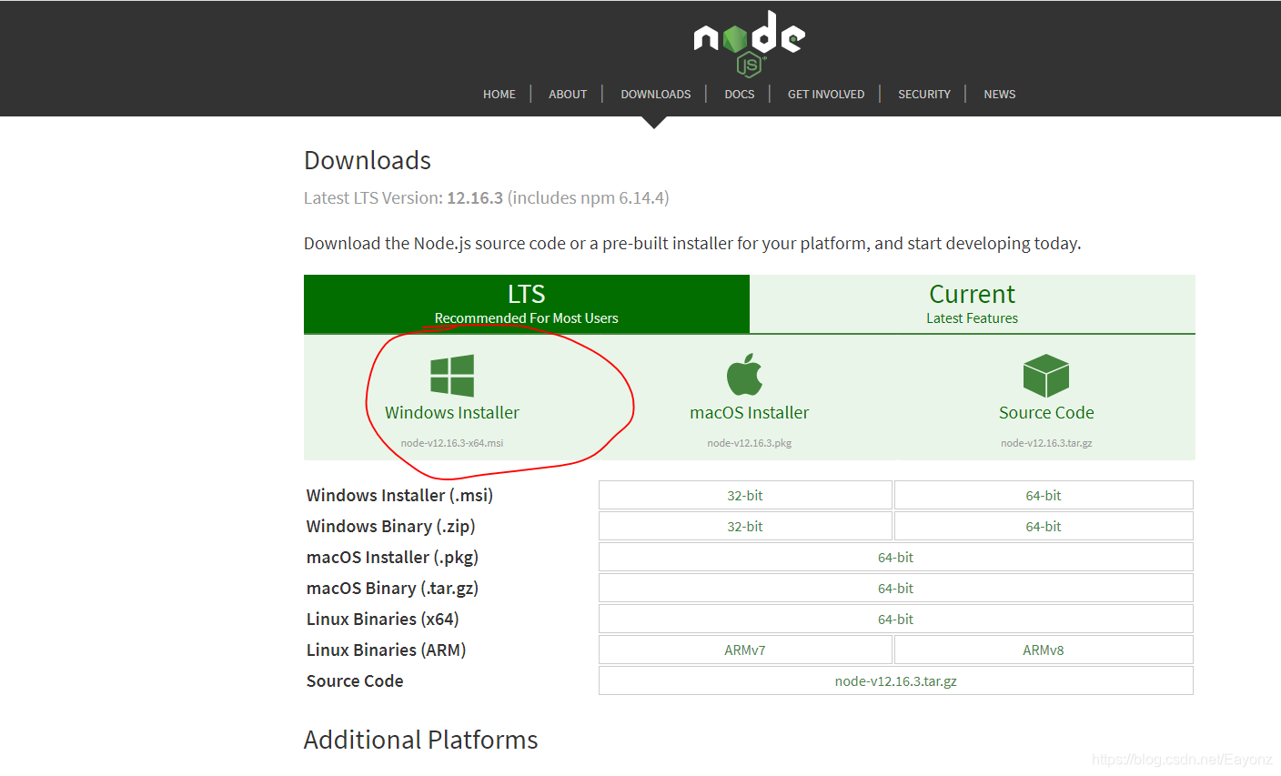Click node-v12.16.3-x64.msi file name
This screenshot has width=1281, height=776.
452,443
